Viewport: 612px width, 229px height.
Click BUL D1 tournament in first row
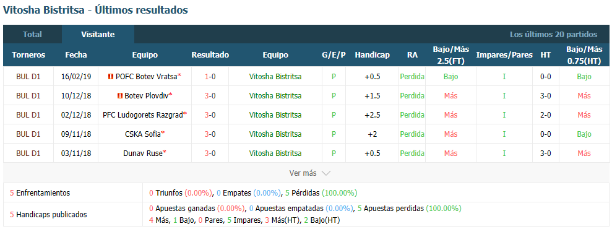point(28,77)
